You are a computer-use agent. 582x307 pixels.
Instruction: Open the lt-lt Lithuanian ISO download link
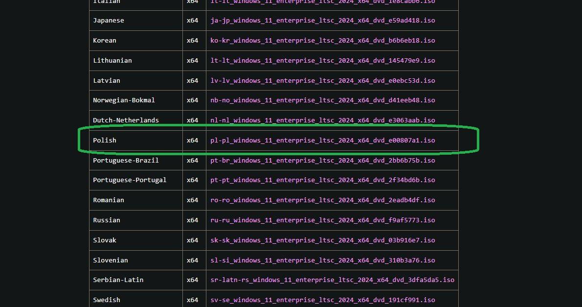(x=323, y=61)
